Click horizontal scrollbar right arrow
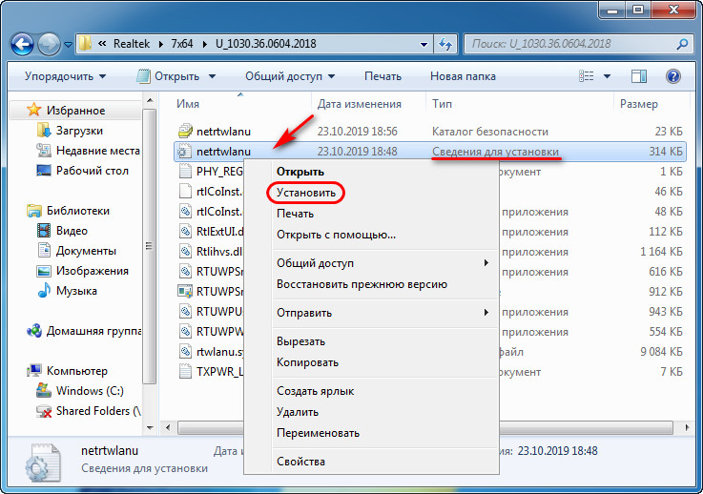The width and height of the screenshot is (703, 494). click(687, 427)
